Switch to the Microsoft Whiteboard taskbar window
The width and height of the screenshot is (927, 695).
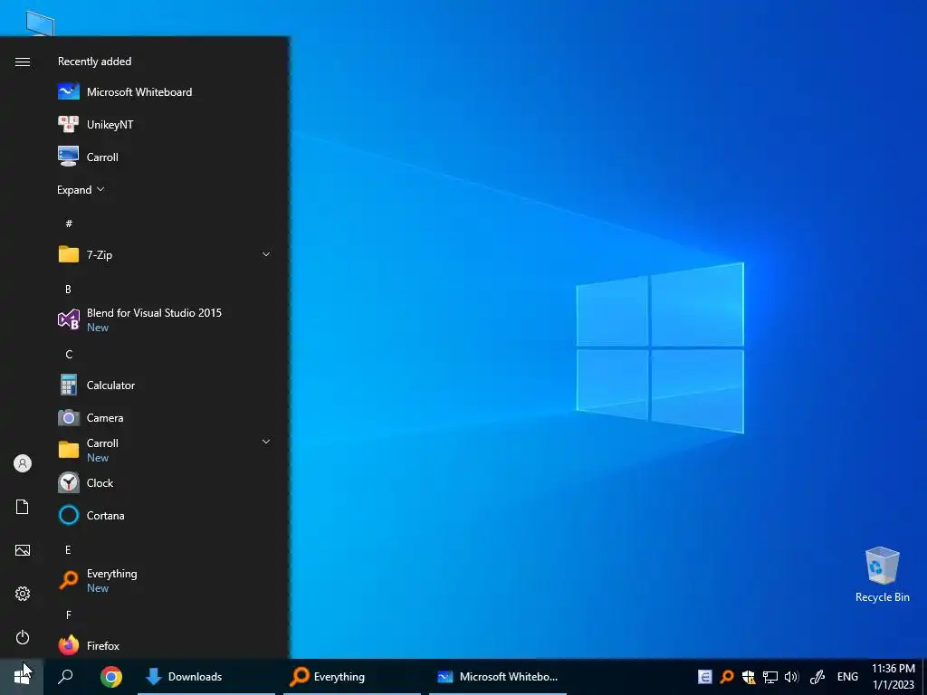point(498,677)
